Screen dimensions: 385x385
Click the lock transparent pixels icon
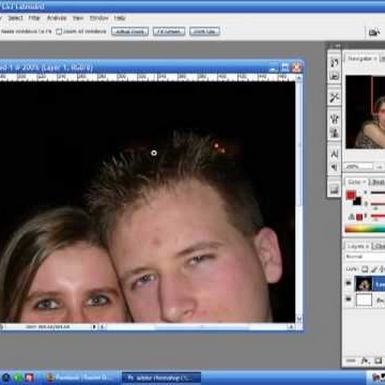(x=364, y=269)
